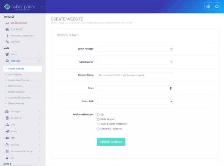
Task: Expand the DNS submenu arrow
Action: pos(39,125)
